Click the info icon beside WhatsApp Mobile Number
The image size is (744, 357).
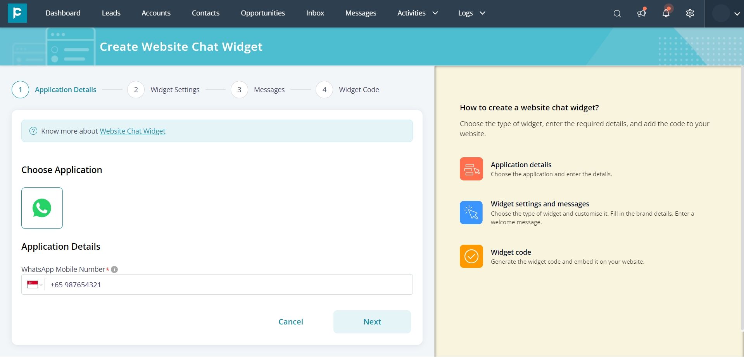(x=114, y=269)
